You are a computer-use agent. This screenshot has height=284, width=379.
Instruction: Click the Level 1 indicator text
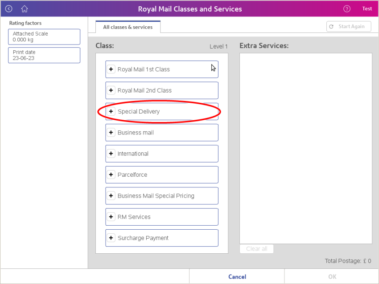(x=218, y=46)
